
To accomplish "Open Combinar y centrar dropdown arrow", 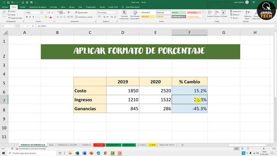I will tap(94, 17).
